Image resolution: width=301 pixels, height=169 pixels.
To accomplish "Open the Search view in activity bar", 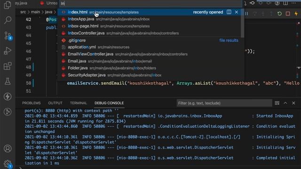I will coord(8,20).
